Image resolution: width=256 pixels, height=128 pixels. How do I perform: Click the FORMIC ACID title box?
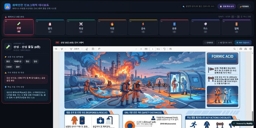point(222,58)
